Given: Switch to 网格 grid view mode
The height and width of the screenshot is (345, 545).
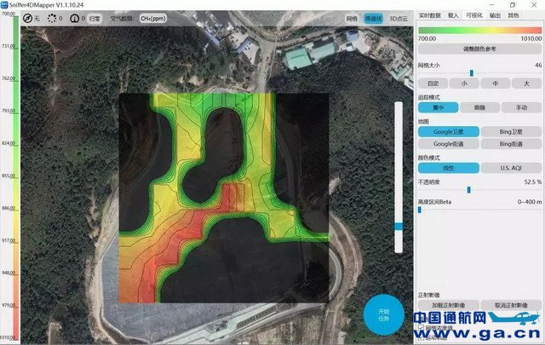Looking at the screenshot, I should click(x=353, y=17).
